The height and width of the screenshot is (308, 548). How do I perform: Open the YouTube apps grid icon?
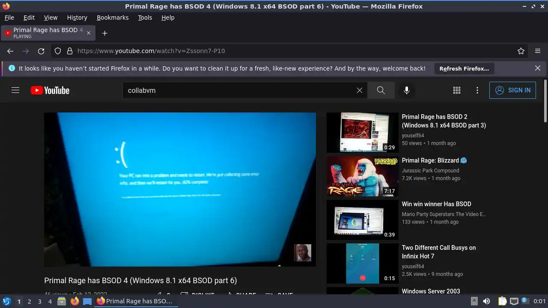(457, 90)
